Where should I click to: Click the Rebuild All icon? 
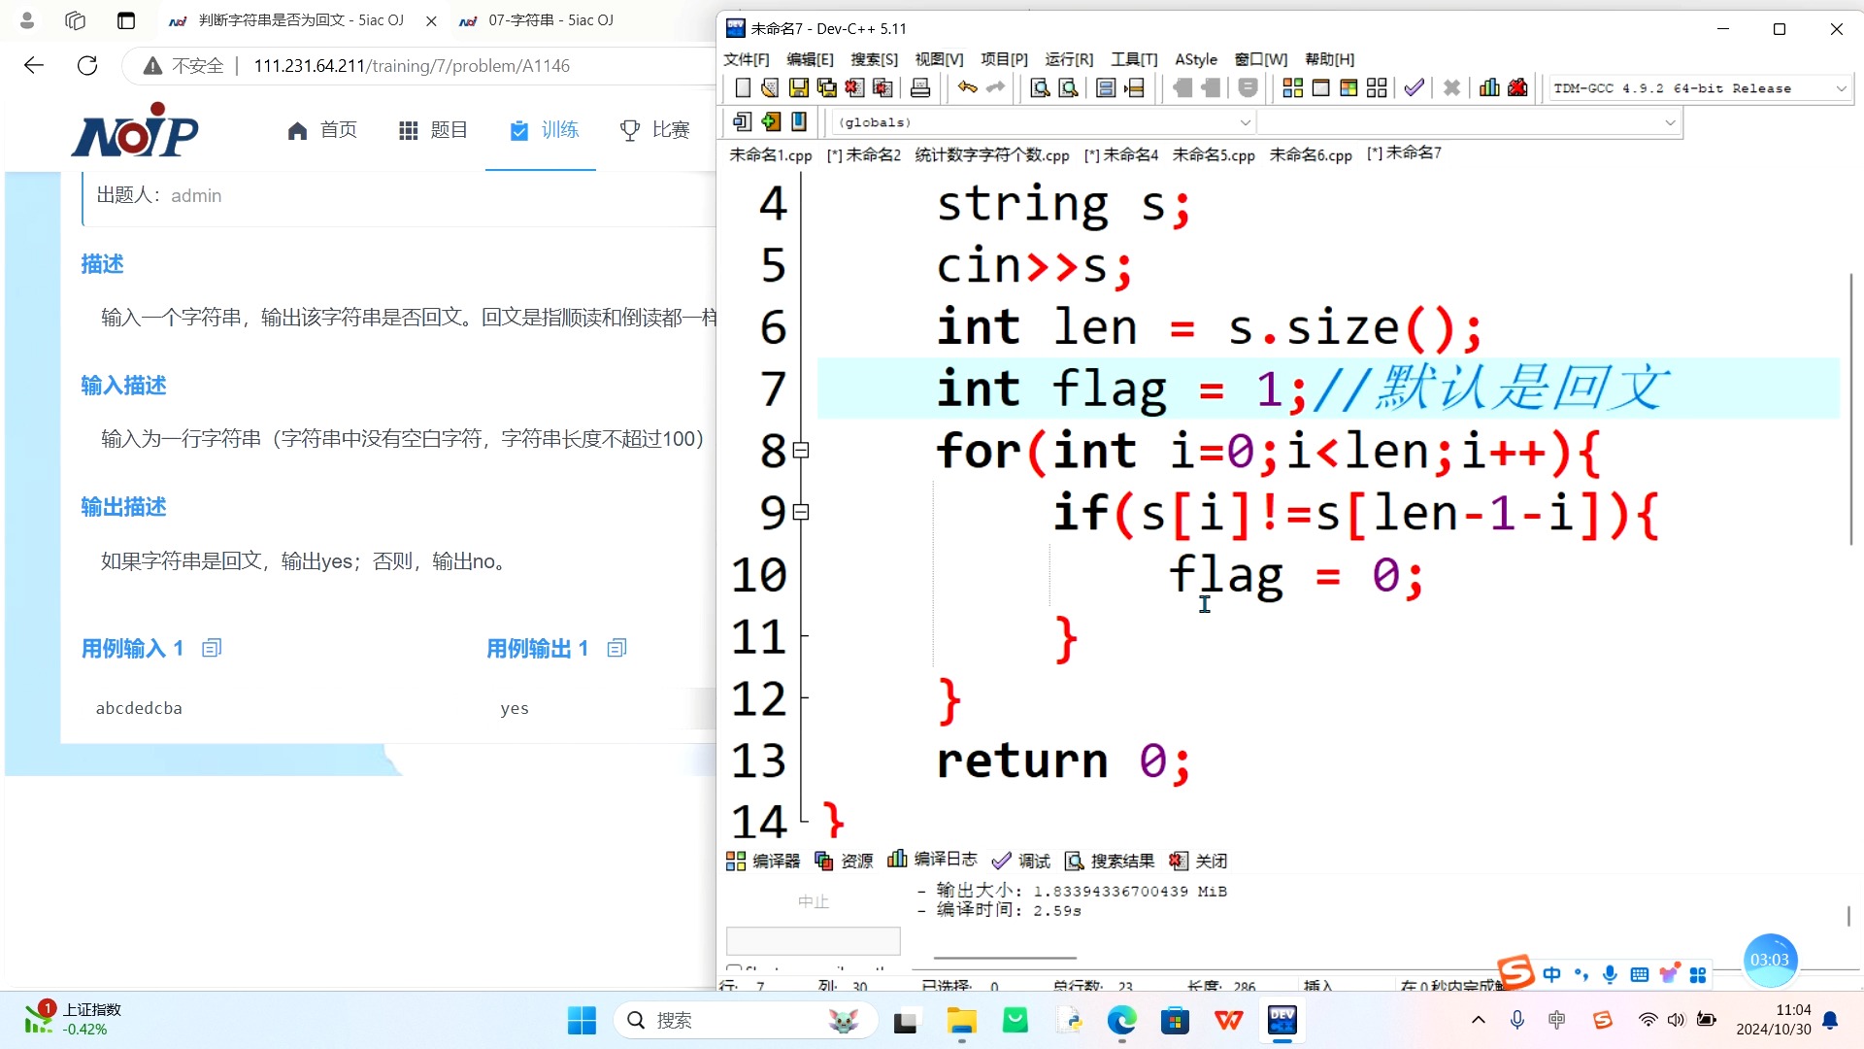[x=1377, y=88]
